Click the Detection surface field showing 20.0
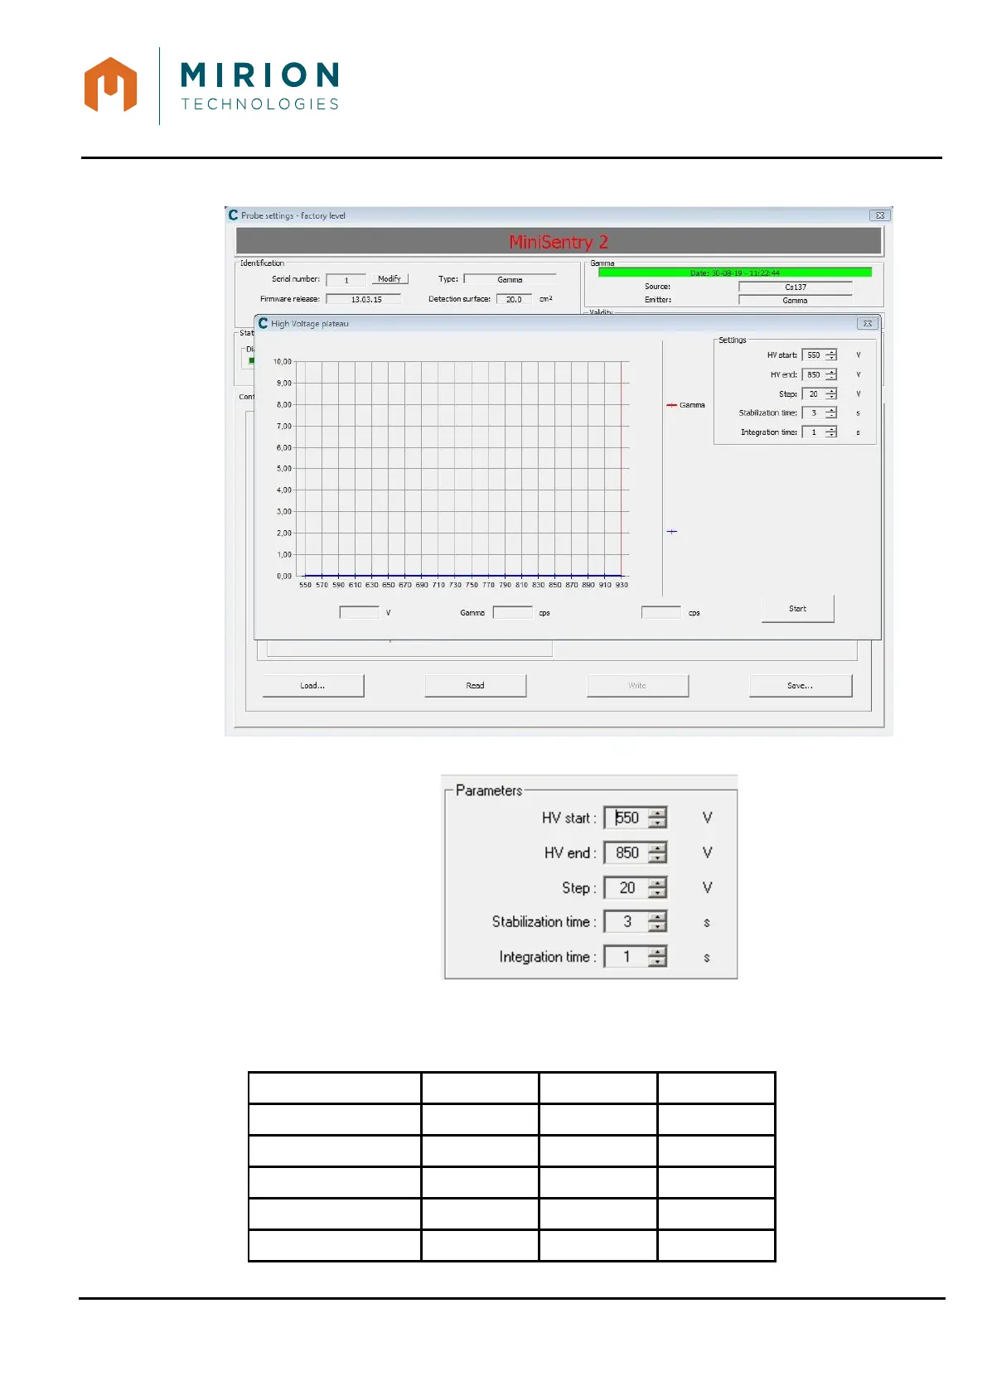The height and width of the screenshot is (1395, 987). click(x=514, y=299)
